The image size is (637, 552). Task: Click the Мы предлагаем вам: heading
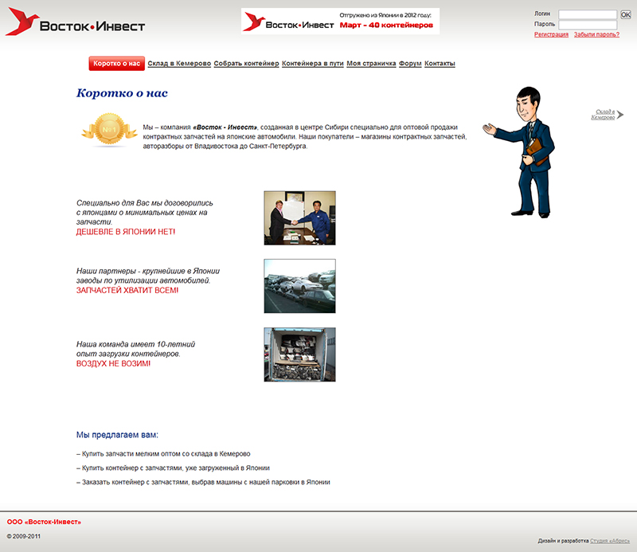click(117, 435)
